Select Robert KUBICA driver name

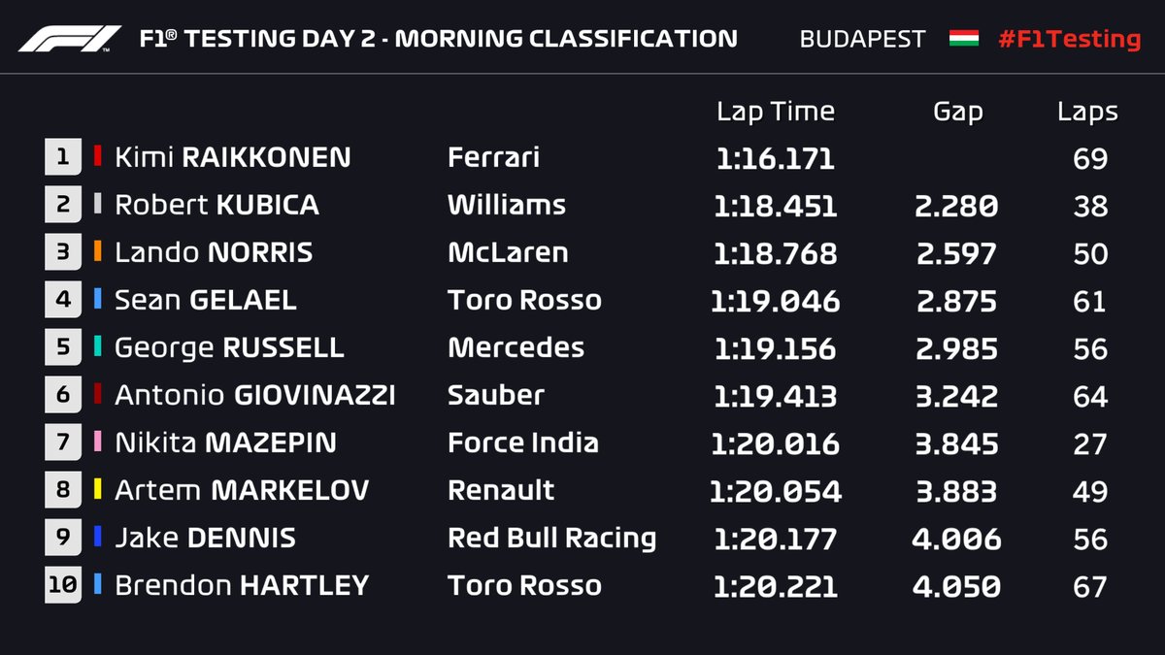coord(216,205)
